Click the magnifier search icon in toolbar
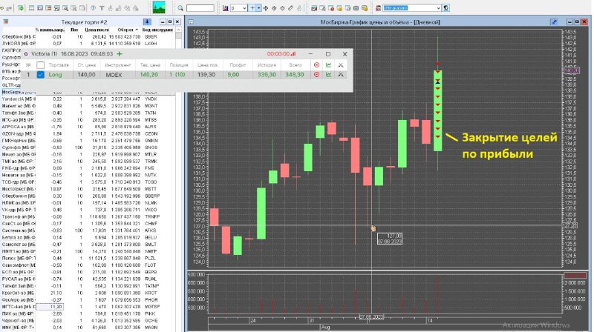 point(180,8)
